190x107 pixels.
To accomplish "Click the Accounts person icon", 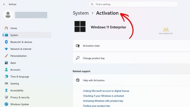I will coord(6,70).
